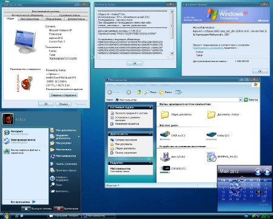Select the GRTMPVOL_RU (E:) CD drive icon

[211, 157]
